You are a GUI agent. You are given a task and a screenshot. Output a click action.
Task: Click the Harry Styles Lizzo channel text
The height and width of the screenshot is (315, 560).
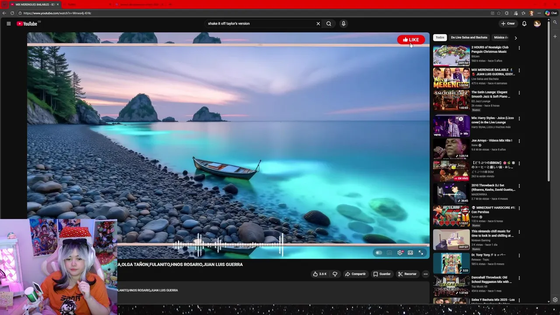coord(491,127)
